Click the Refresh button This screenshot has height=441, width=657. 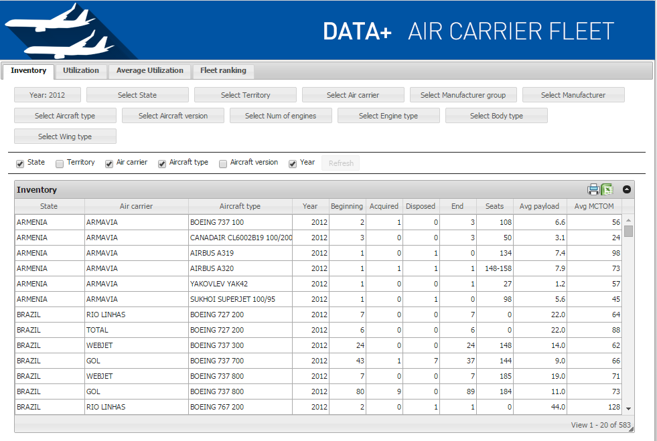(341, 163)
